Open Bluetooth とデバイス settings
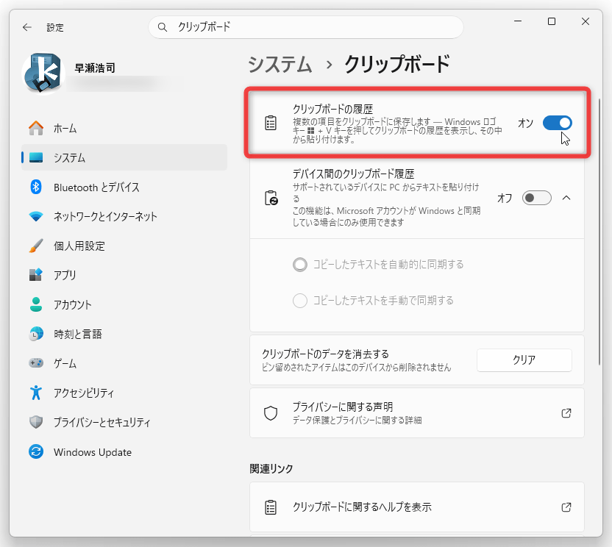Viewport: 612px width, 547px height. [124, 187]
